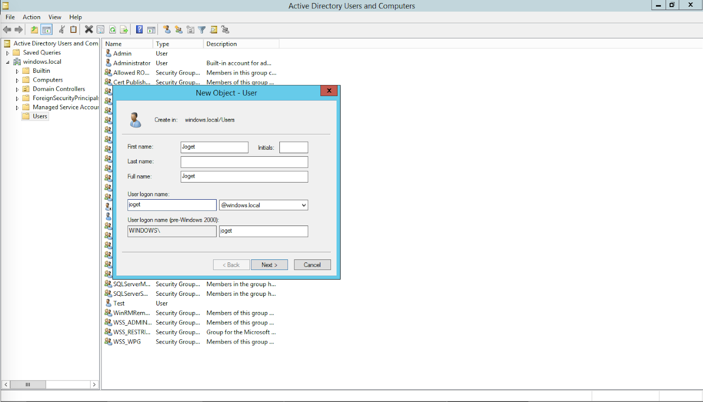Click the Up one level folder icon
The height and width of the screenshot is (402, 703).
34,29
